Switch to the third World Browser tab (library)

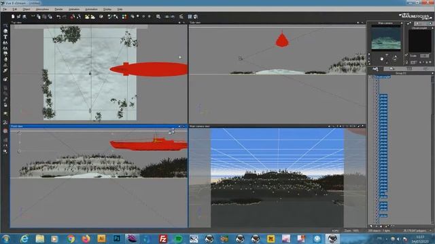(409, 68)
